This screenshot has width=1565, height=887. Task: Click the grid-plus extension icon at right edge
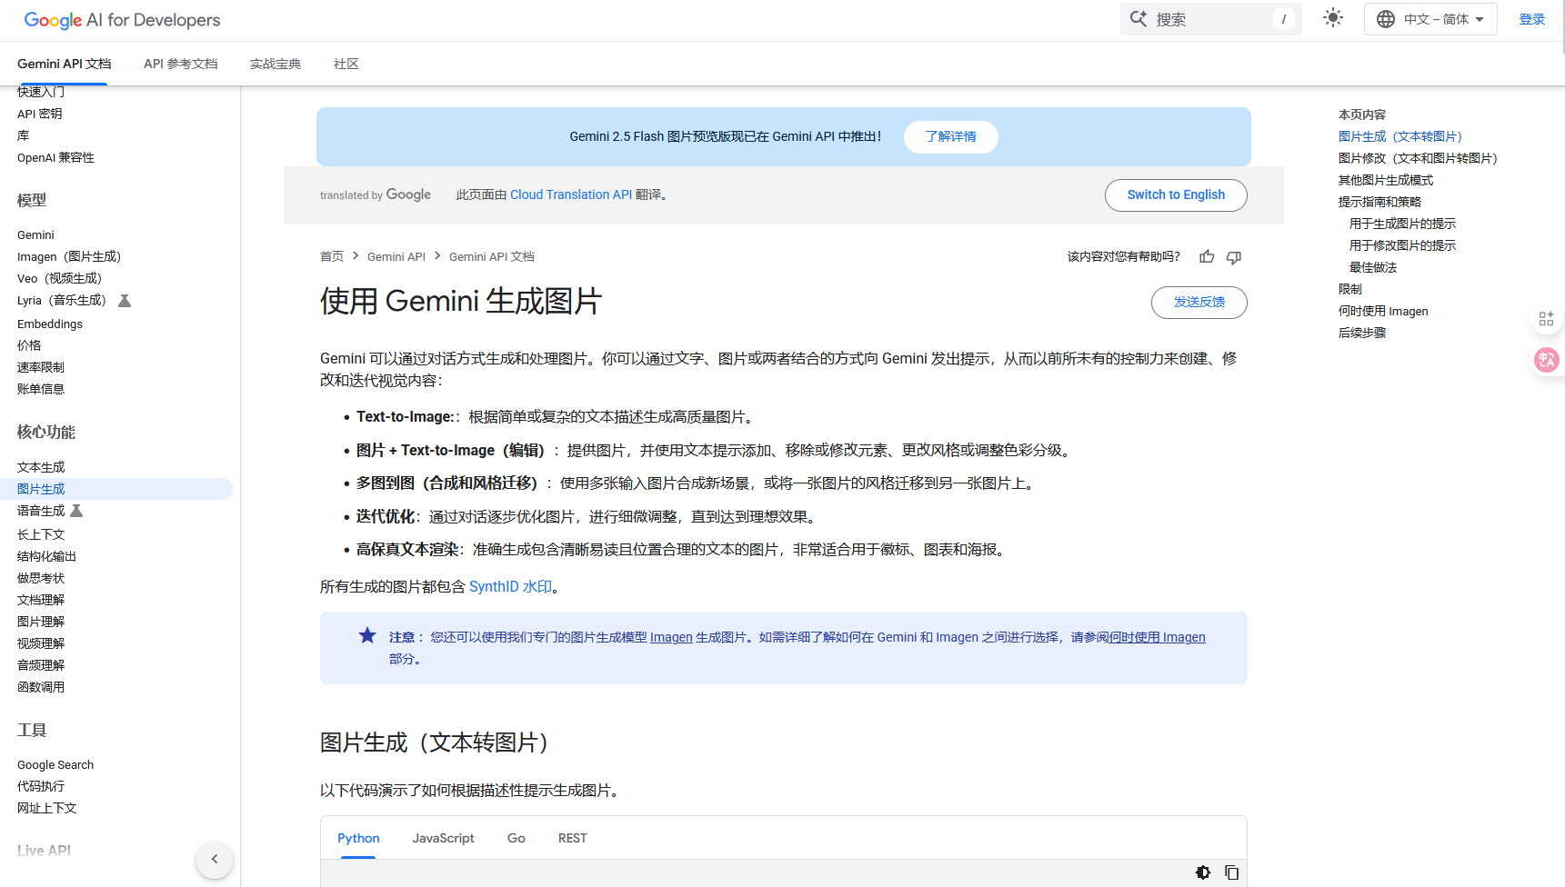(1546, 318)
